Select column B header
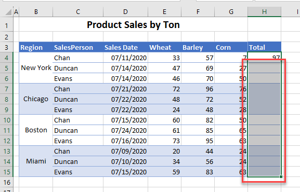Image resolution: width=300 pixels, height=192 pixels. [36, 12]
